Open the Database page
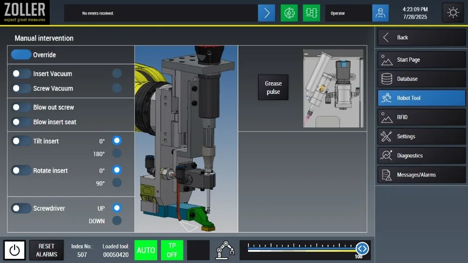The height and width of the screenshot is (263, 468). tap(421, 79)
